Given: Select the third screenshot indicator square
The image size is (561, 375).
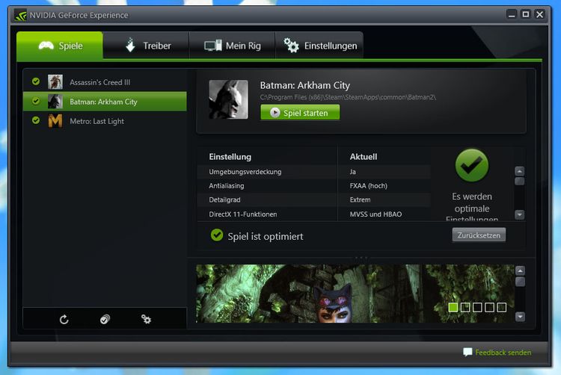Looking at the screenshot, I should [477, 307].
